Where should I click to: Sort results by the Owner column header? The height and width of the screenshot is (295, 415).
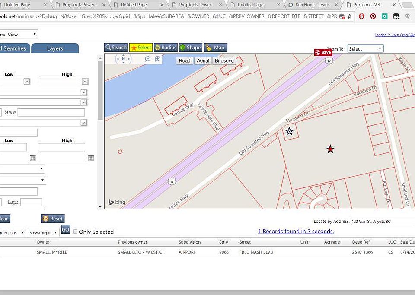43,242
